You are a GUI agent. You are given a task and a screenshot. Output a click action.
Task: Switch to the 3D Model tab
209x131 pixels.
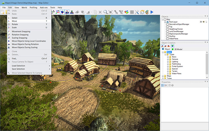coord(177,49)
